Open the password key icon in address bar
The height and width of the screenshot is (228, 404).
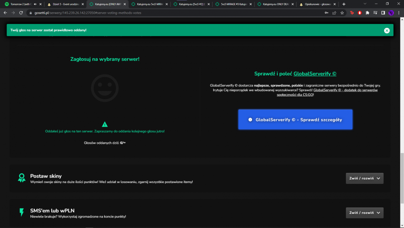326,13
